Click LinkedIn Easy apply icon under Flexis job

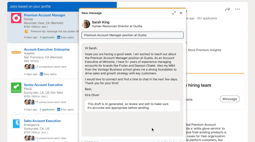[x=58, y=109]
